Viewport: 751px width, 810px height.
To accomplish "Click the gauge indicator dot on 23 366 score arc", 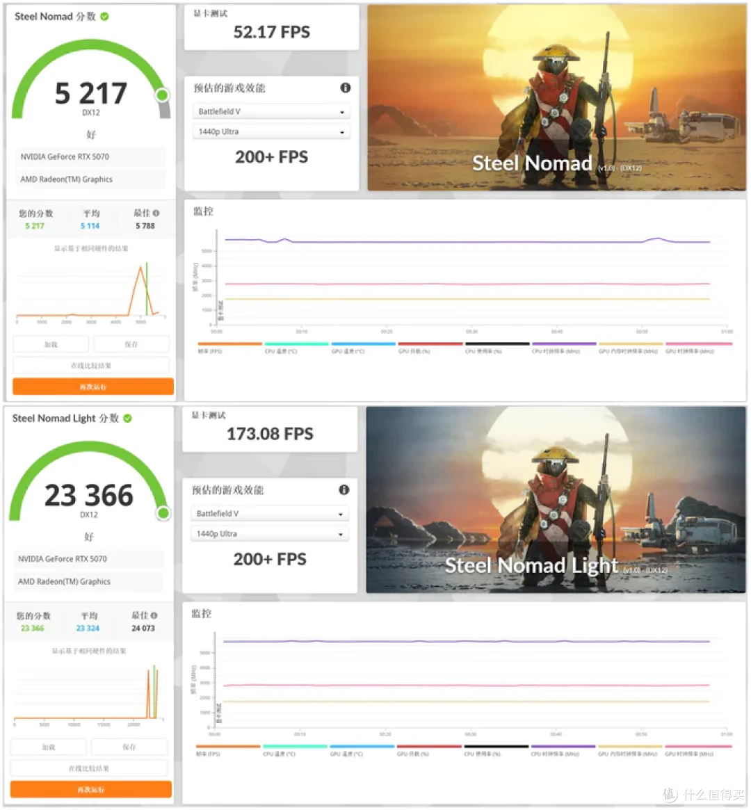I will pyautogui.click(x=163, y=513).
